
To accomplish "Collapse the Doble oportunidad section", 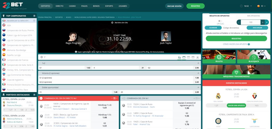I will point(198,87).
